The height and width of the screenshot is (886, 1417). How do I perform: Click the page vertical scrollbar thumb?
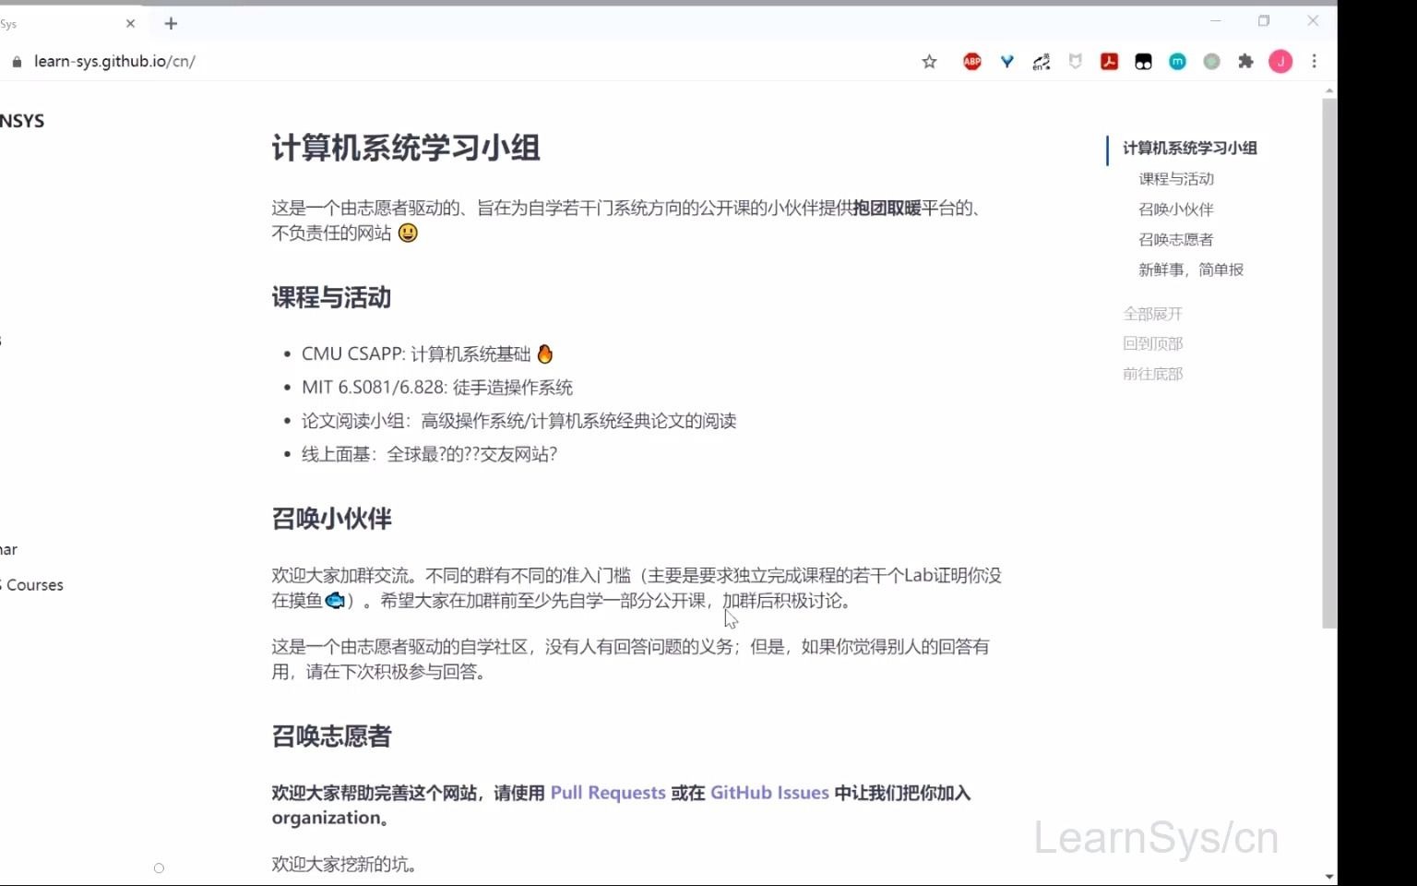pyautogui.click(x=1329, y=364)
